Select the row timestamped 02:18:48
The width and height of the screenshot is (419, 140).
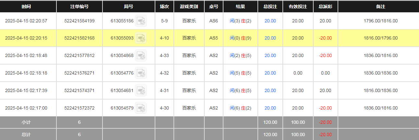click(26, 56)
